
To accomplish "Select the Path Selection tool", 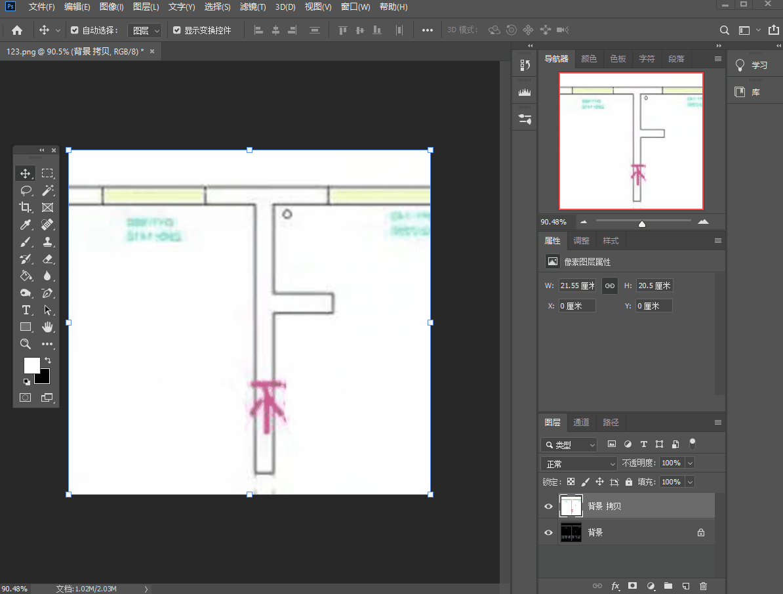I will click(x=47, y=310).
